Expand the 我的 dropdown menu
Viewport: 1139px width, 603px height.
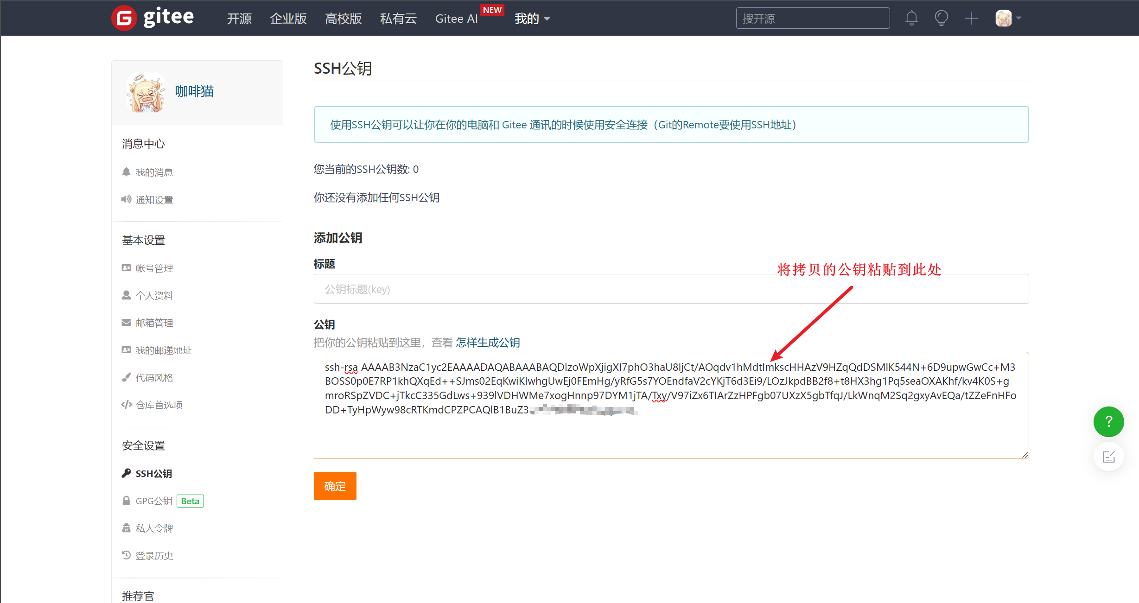[x=532, y=19]
